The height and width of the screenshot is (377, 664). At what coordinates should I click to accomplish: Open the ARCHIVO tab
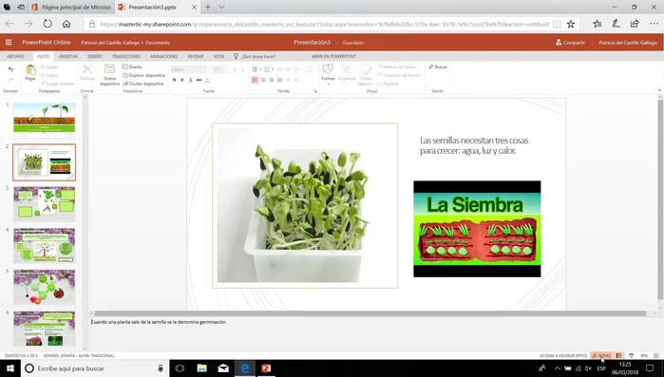15,56
